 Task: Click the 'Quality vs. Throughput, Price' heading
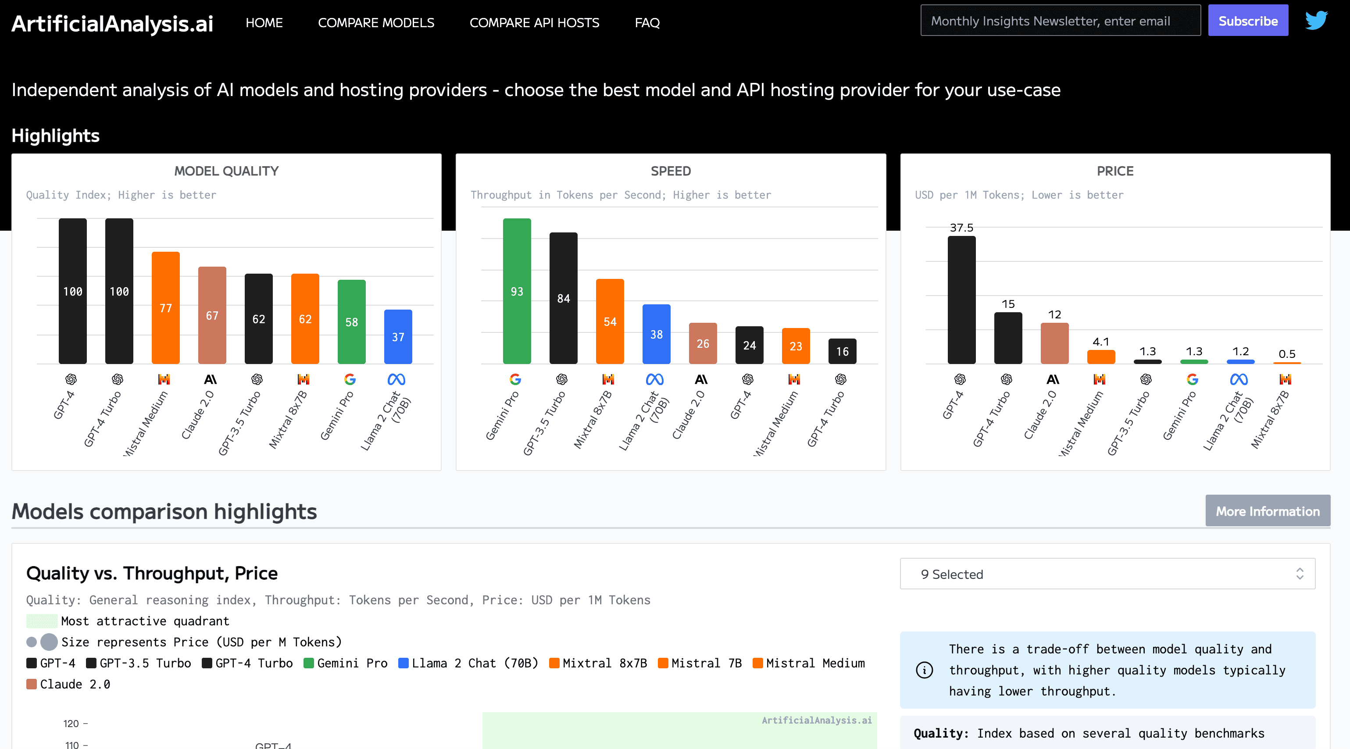152,573
